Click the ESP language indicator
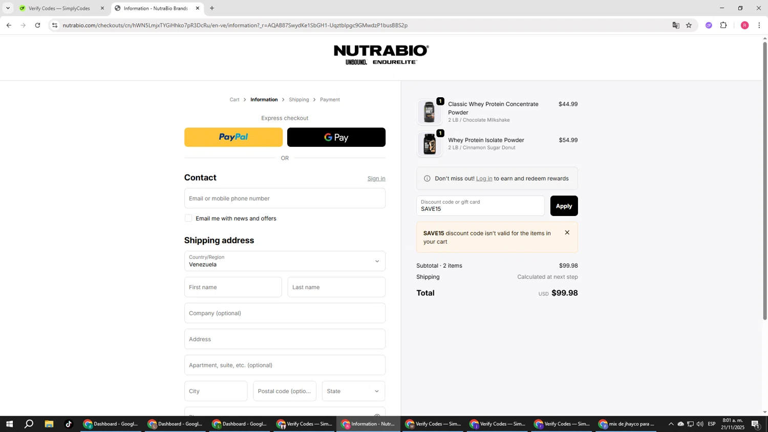The image size is (768, 432). click(x=712, y=424)
